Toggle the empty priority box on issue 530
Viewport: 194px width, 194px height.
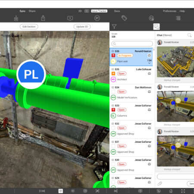(113, 164)
